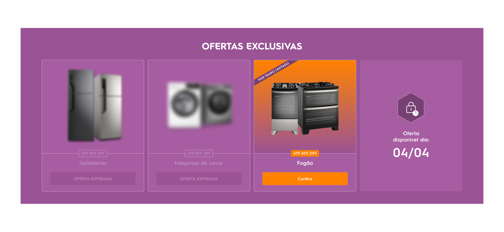Select the Máquinas de Lavar title
This screenshot has height=232, width=504.
tap(199, 163)
